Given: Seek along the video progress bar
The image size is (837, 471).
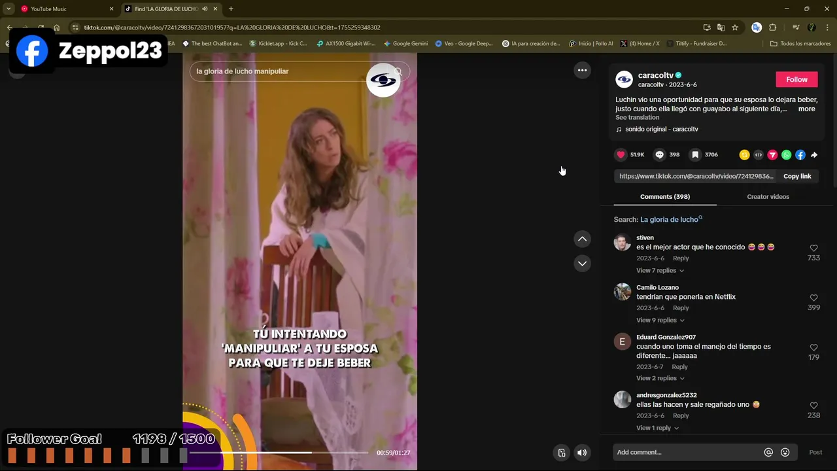Looking at the screenshot, I should (279, 452).
